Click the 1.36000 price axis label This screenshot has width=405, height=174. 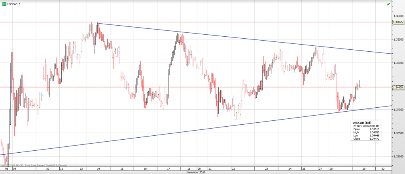(398, 16)
